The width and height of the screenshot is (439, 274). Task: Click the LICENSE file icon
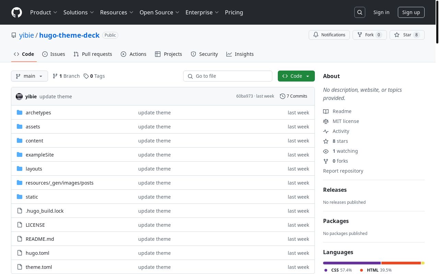pos(20,225)
